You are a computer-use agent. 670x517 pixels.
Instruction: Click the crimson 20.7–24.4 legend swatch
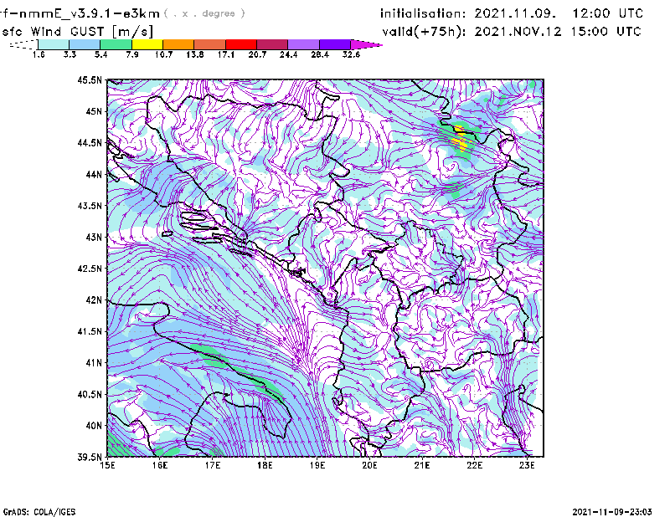click(272, 44)
